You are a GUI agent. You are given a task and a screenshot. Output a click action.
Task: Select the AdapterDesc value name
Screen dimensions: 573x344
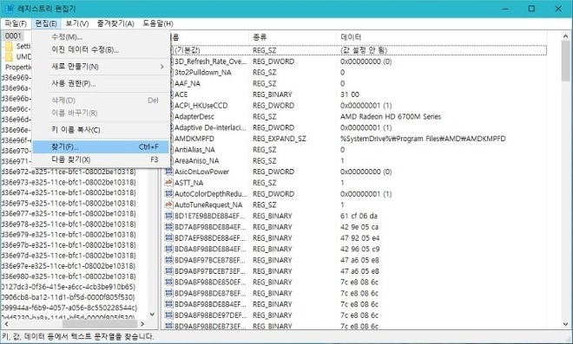[x=194, y=117]
